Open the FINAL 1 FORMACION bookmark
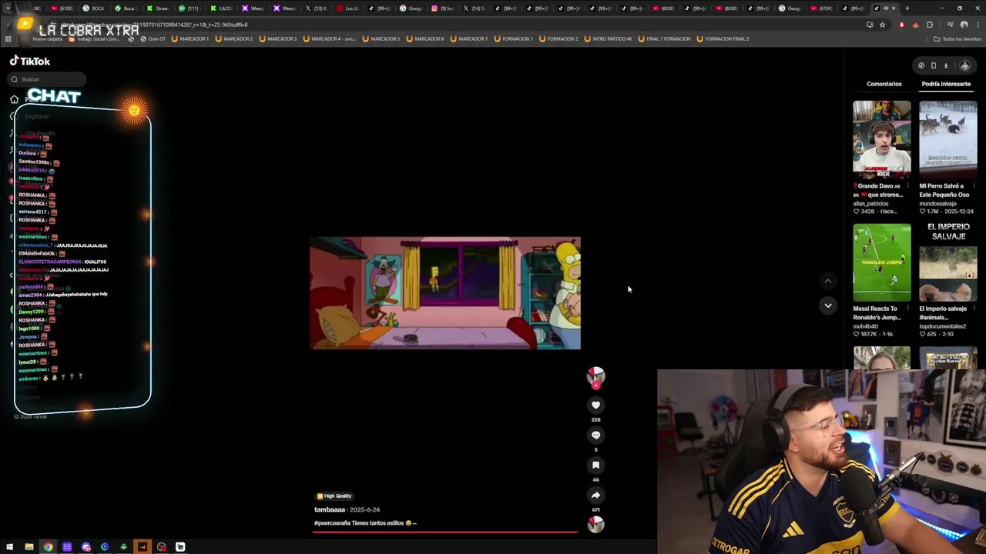This screenshot has height=554, width=986. [664, 38]
